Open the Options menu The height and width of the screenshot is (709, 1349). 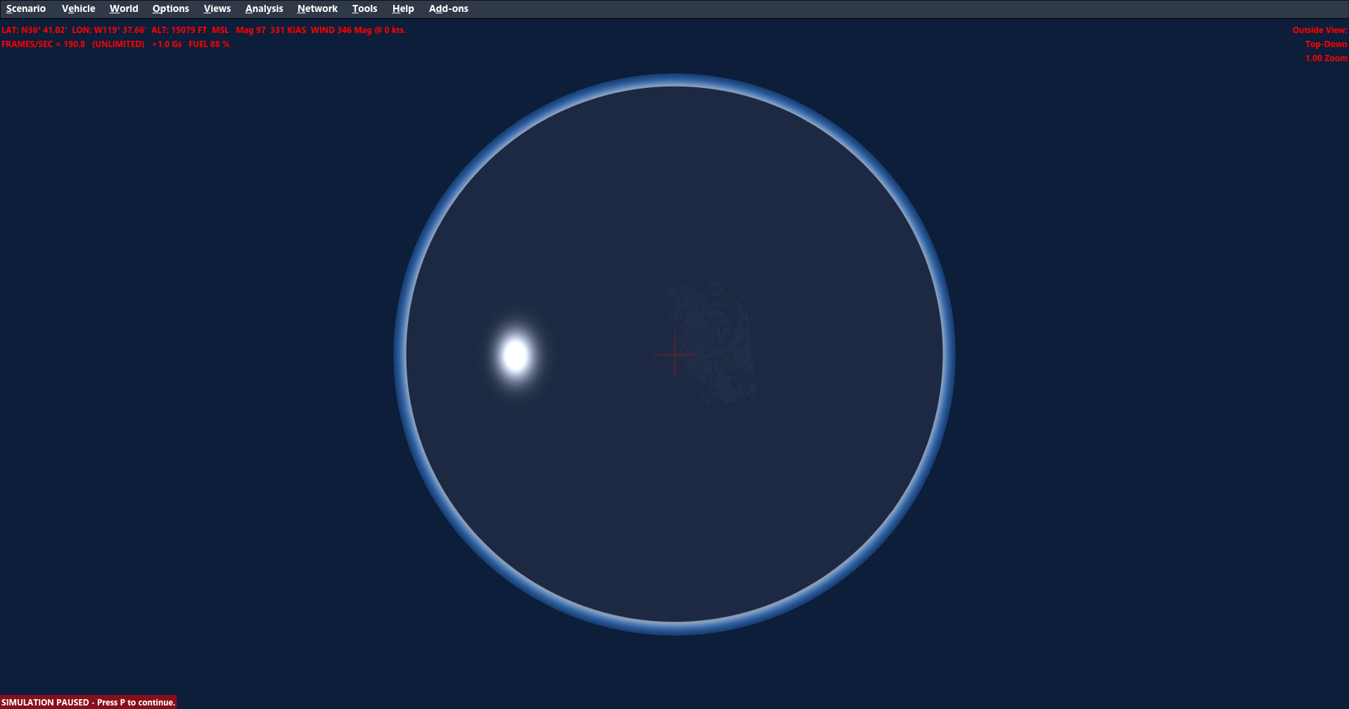click(x=170, y=8)
